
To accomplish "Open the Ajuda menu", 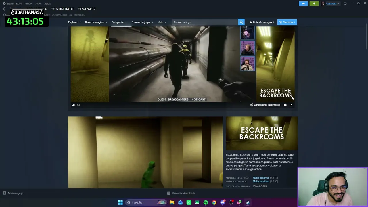I will [x=47, y=3].
